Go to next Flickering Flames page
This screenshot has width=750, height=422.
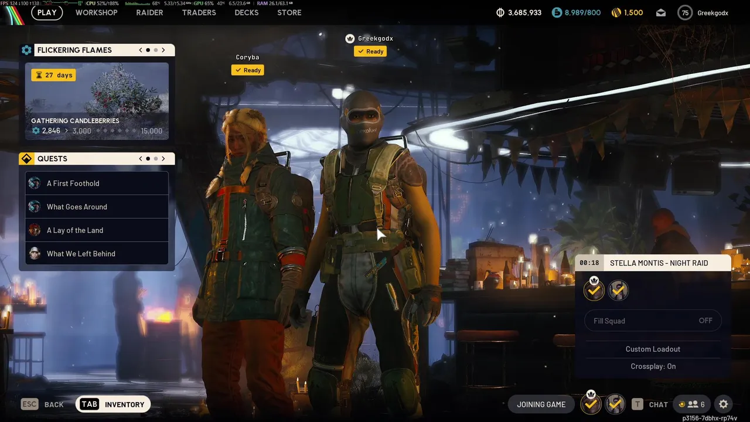click(x=163, y=50)
